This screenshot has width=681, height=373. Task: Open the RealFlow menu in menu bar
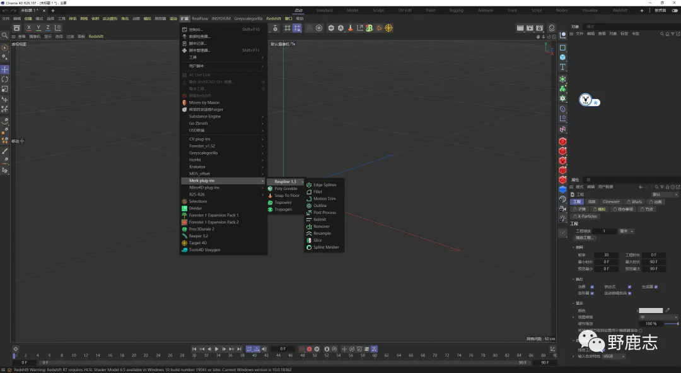[200, 19]
